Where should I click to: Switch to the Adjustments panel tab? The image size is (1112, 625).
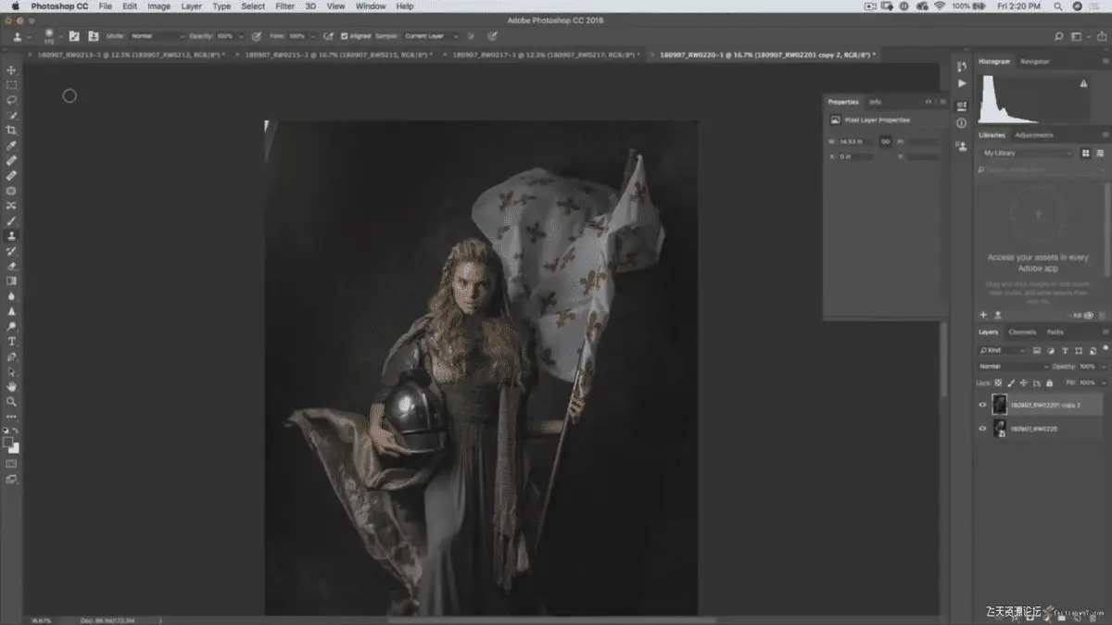coord(1033,135)
